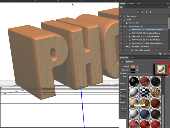Filter 3D panel by materials

(x=146, y=12)
